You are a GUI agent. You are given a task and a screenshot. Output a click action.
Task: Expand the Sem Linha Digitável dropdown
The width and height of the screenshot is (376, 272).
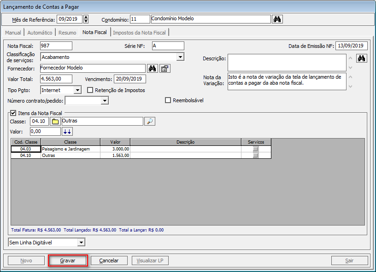81,243
